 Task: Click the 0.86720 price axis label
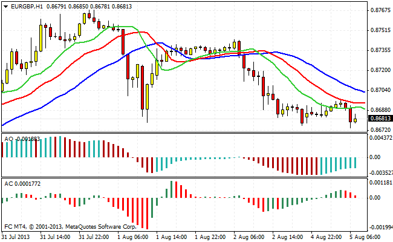[x=380, y=130]
